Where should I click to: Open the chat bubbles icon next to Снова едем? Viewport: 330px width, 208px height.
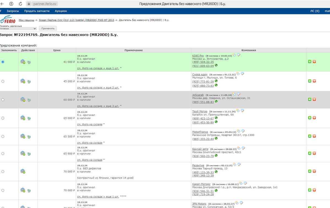click(238, 74)
